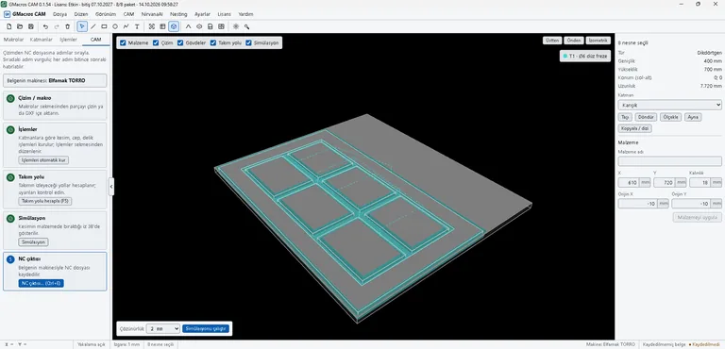This screenshot has height=349, width=725.
Task: Open the Yardım menu
Action: [x=245, y=14]
